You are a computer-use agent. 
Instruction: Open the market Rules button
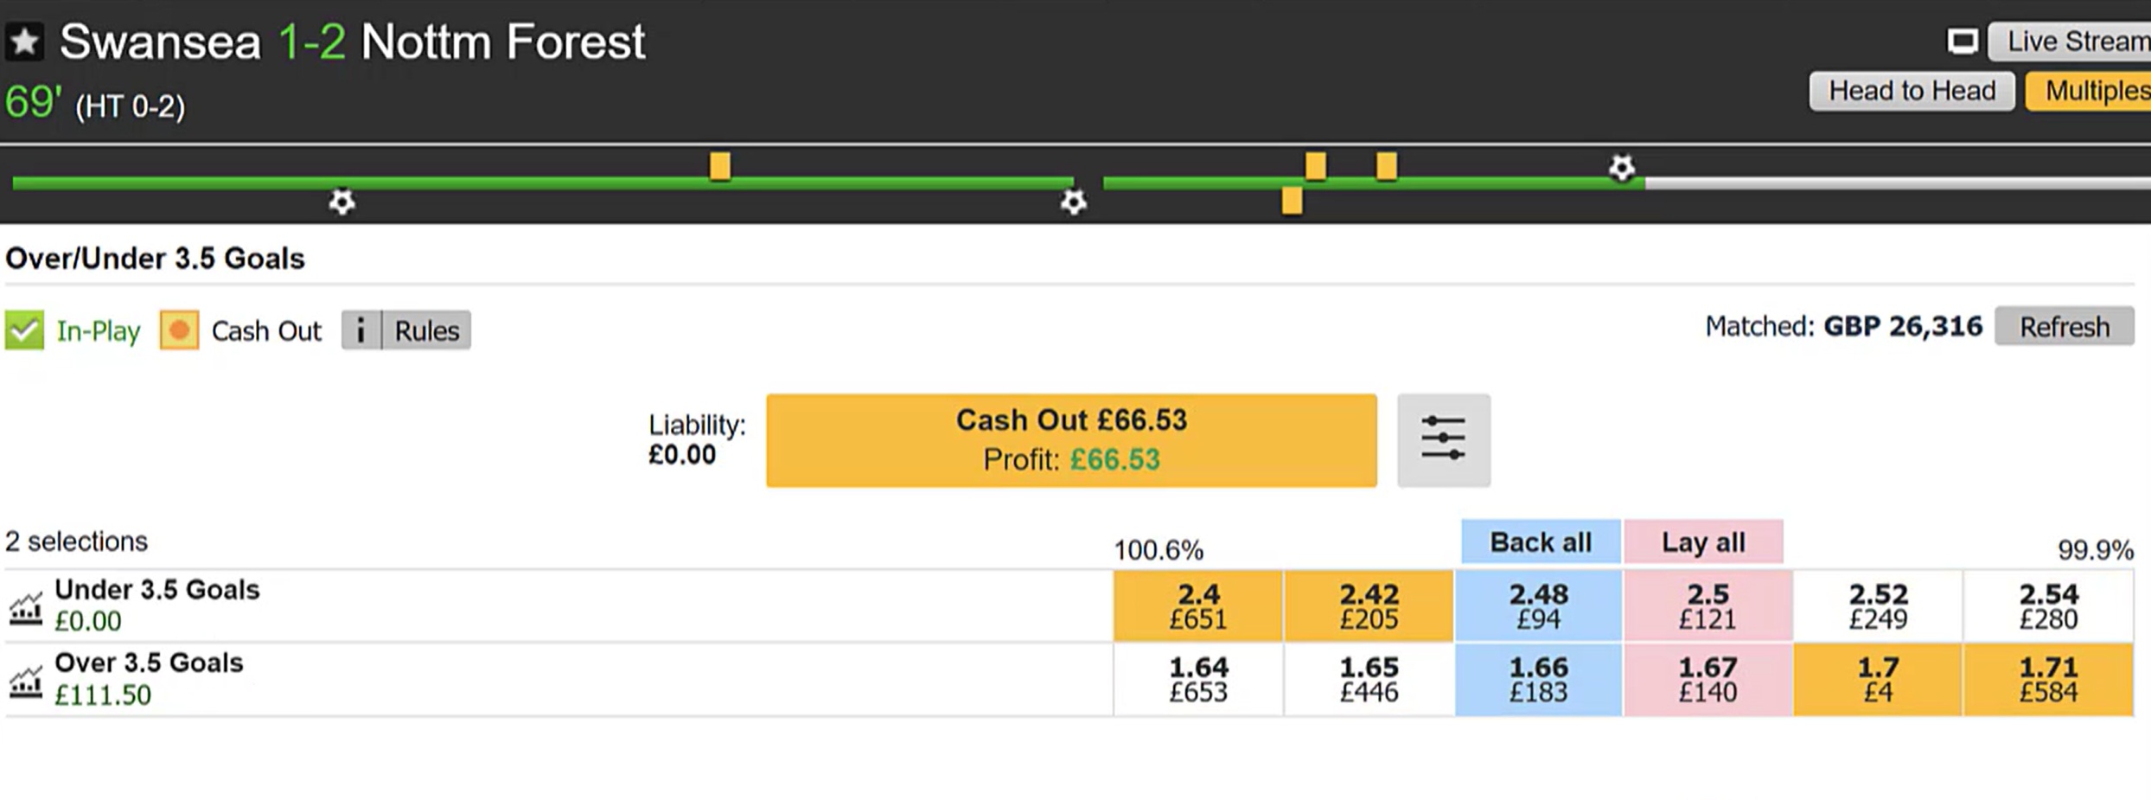tap(426, 330)
